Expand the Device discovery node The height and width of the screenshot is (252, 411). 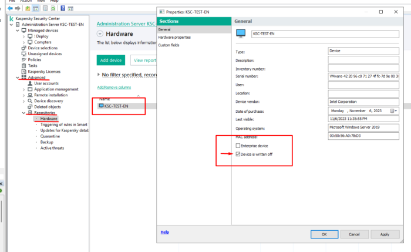[24, 101]
